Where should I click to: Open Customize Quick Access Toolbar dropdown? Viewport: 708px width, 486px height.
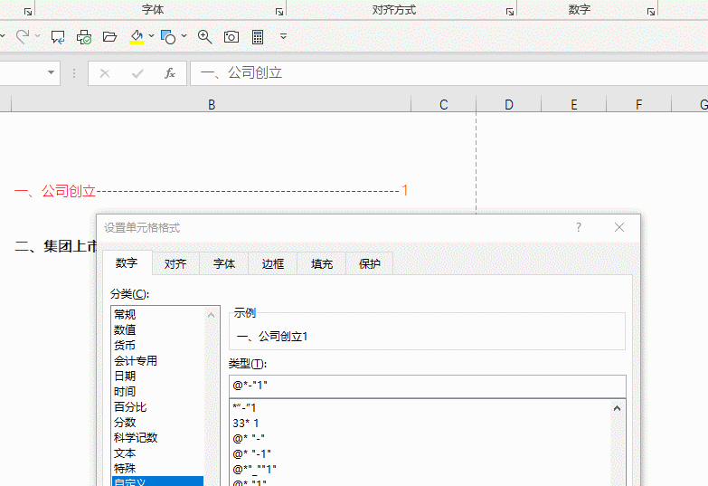(284, 36)
